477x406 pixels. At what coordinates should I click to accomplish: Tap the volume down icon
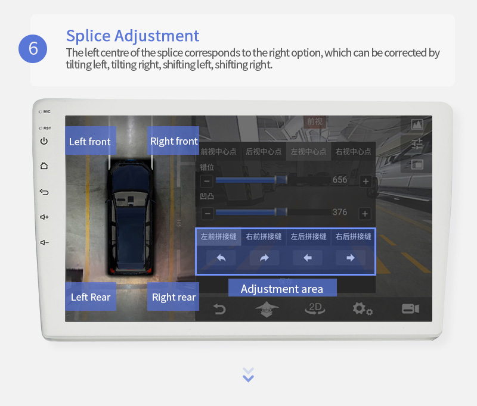pyautogui.click(x=44, y=242)
